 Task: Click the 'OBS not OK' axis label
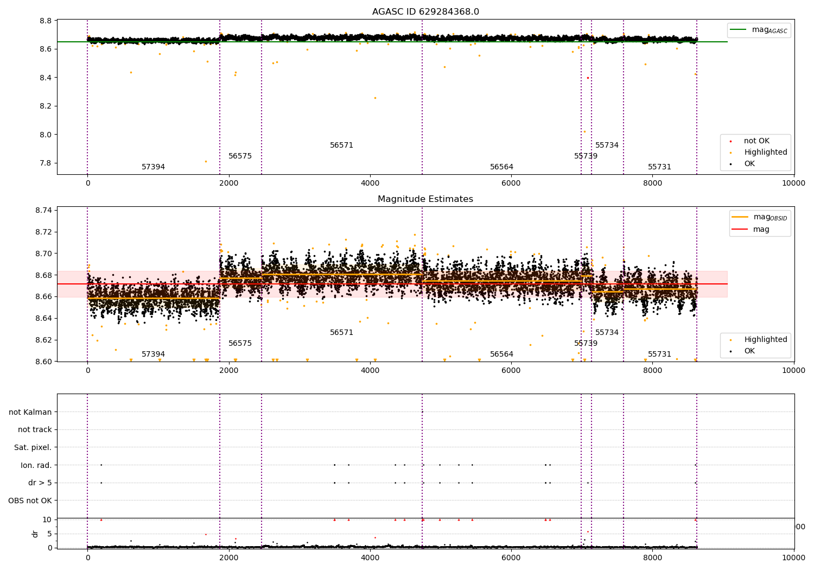click(30, 501)
